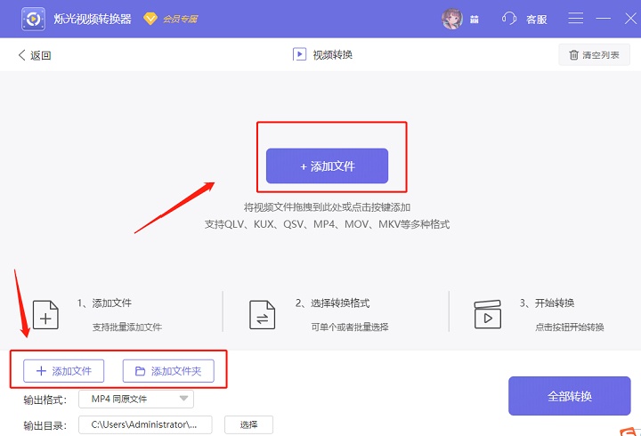Click bottom-left 添加文件 button
This screenshot has width=641, height=436.
[x=57, y=371]
